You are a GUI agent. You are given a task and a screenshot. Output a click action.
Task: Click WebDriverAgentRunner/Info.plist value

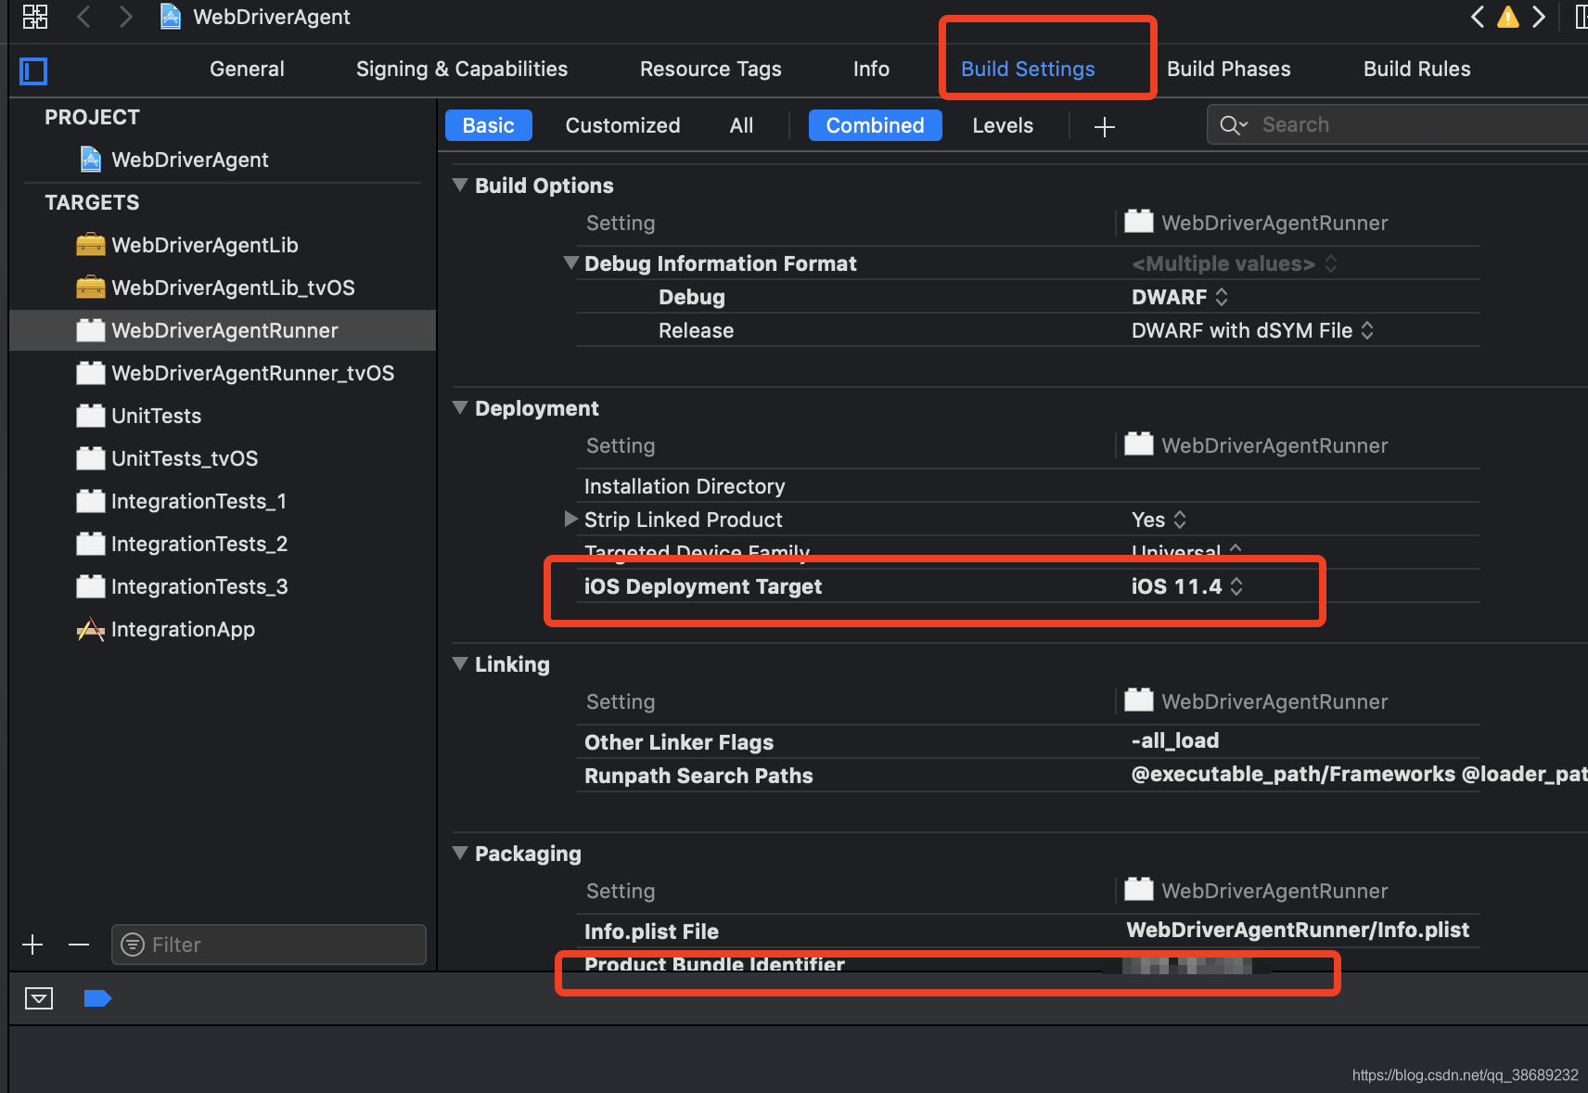coord(1298,930)
